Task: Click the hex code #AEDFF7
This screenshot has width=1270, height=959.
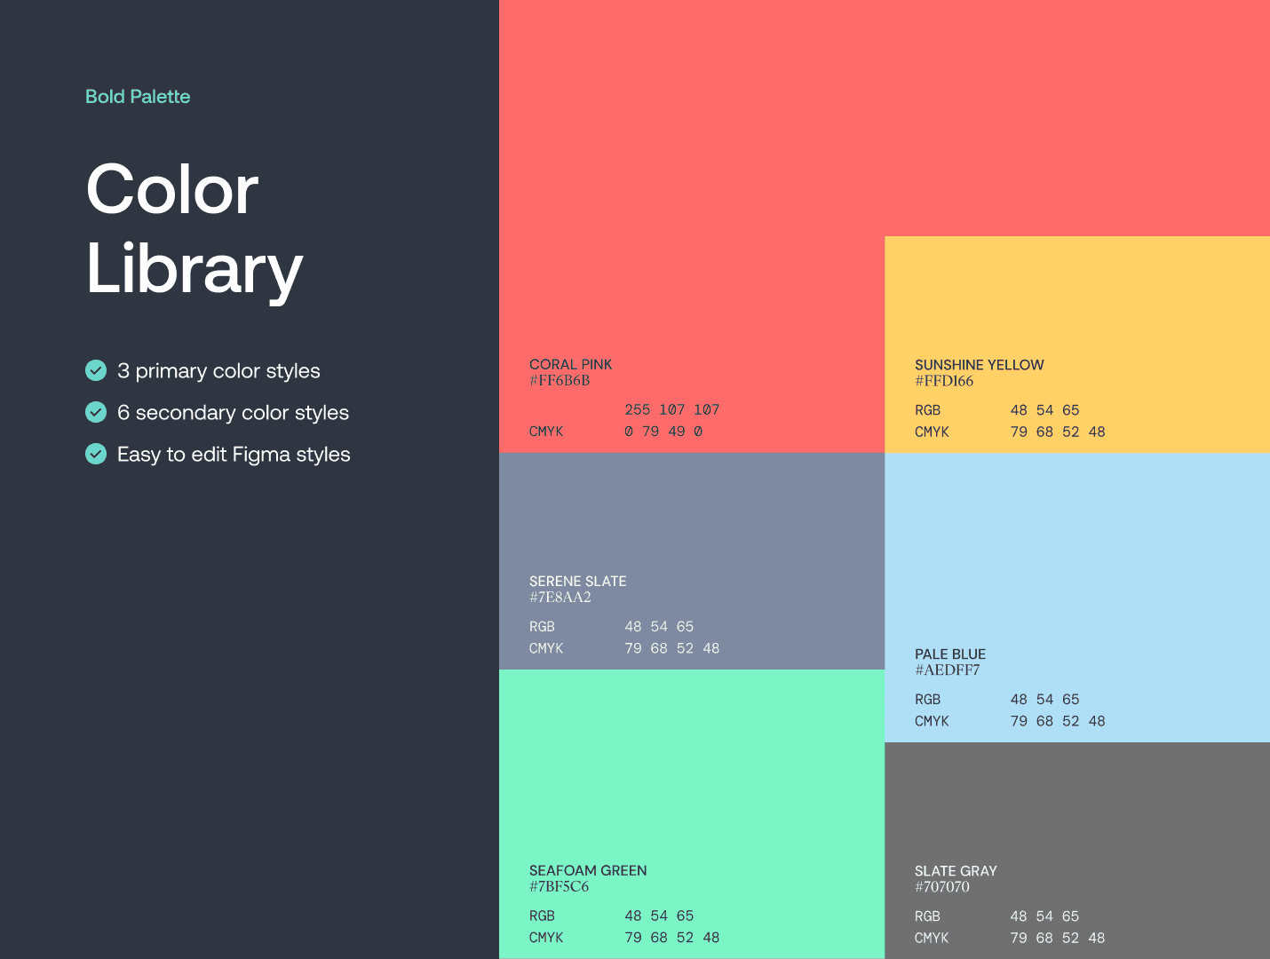Action: coord(948,670)
